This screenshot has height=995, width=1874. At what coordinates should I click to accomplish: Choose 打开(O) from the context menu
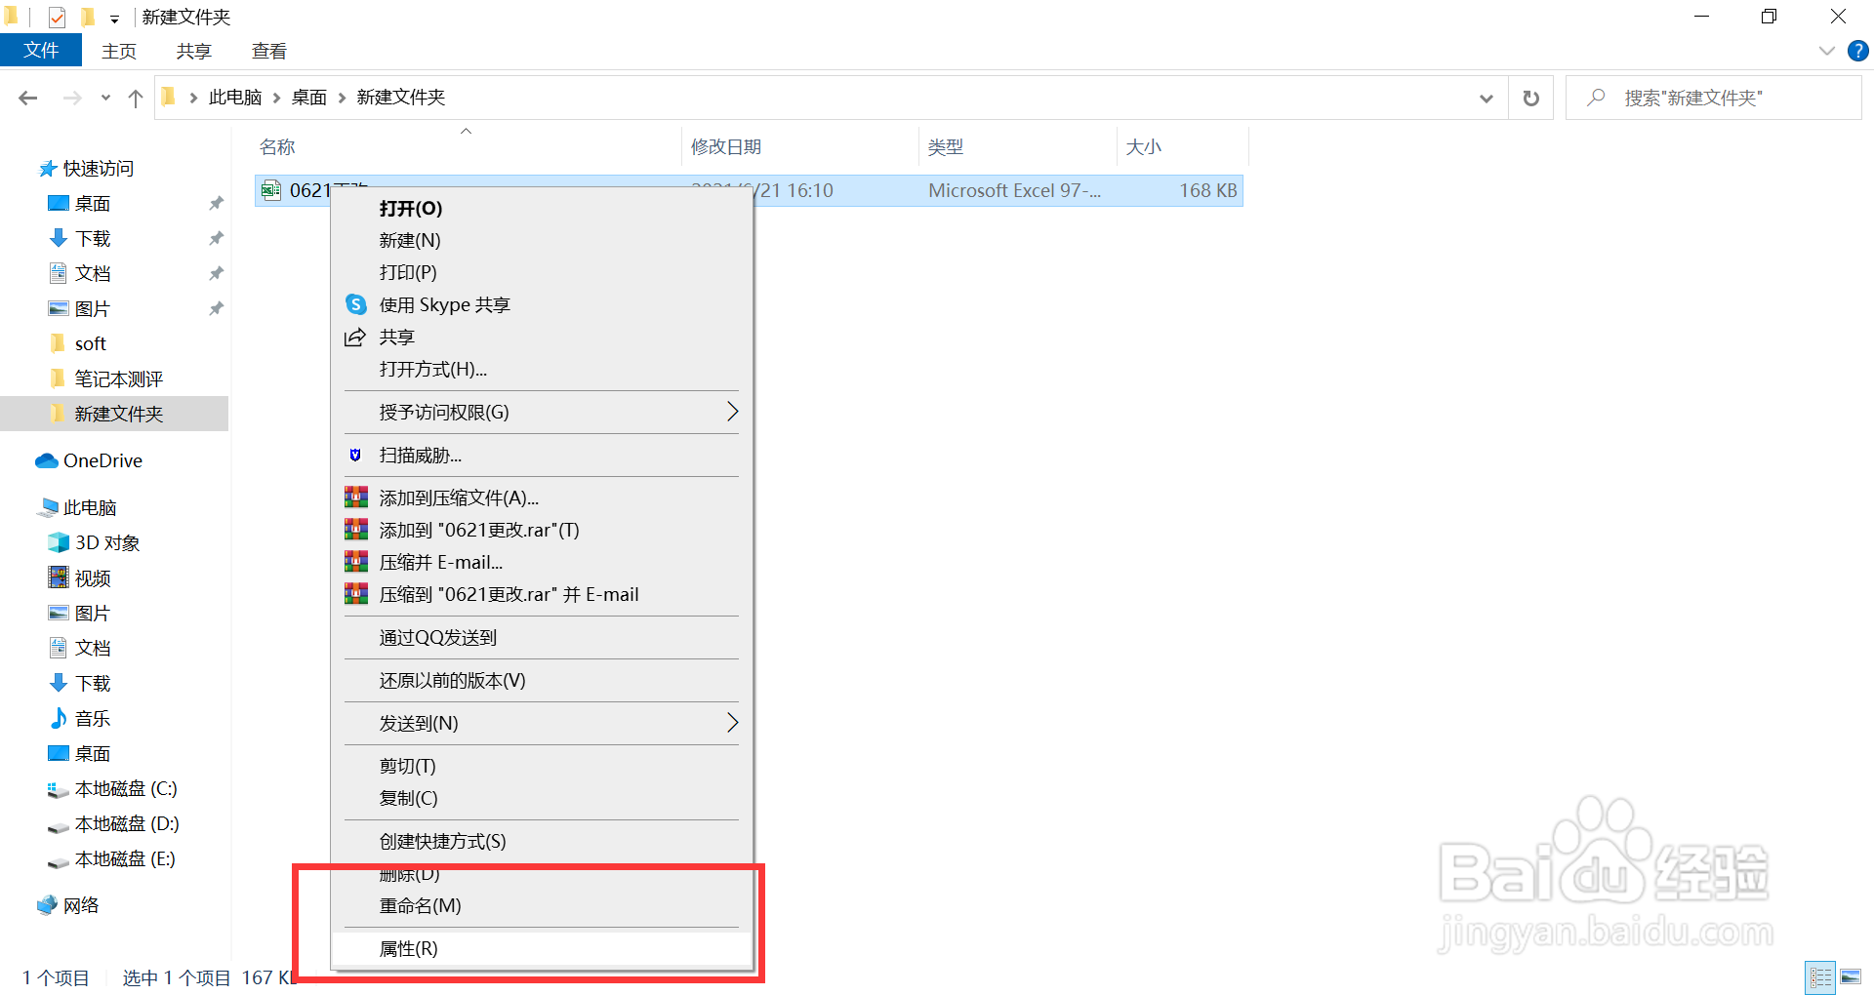coord(542,208)
